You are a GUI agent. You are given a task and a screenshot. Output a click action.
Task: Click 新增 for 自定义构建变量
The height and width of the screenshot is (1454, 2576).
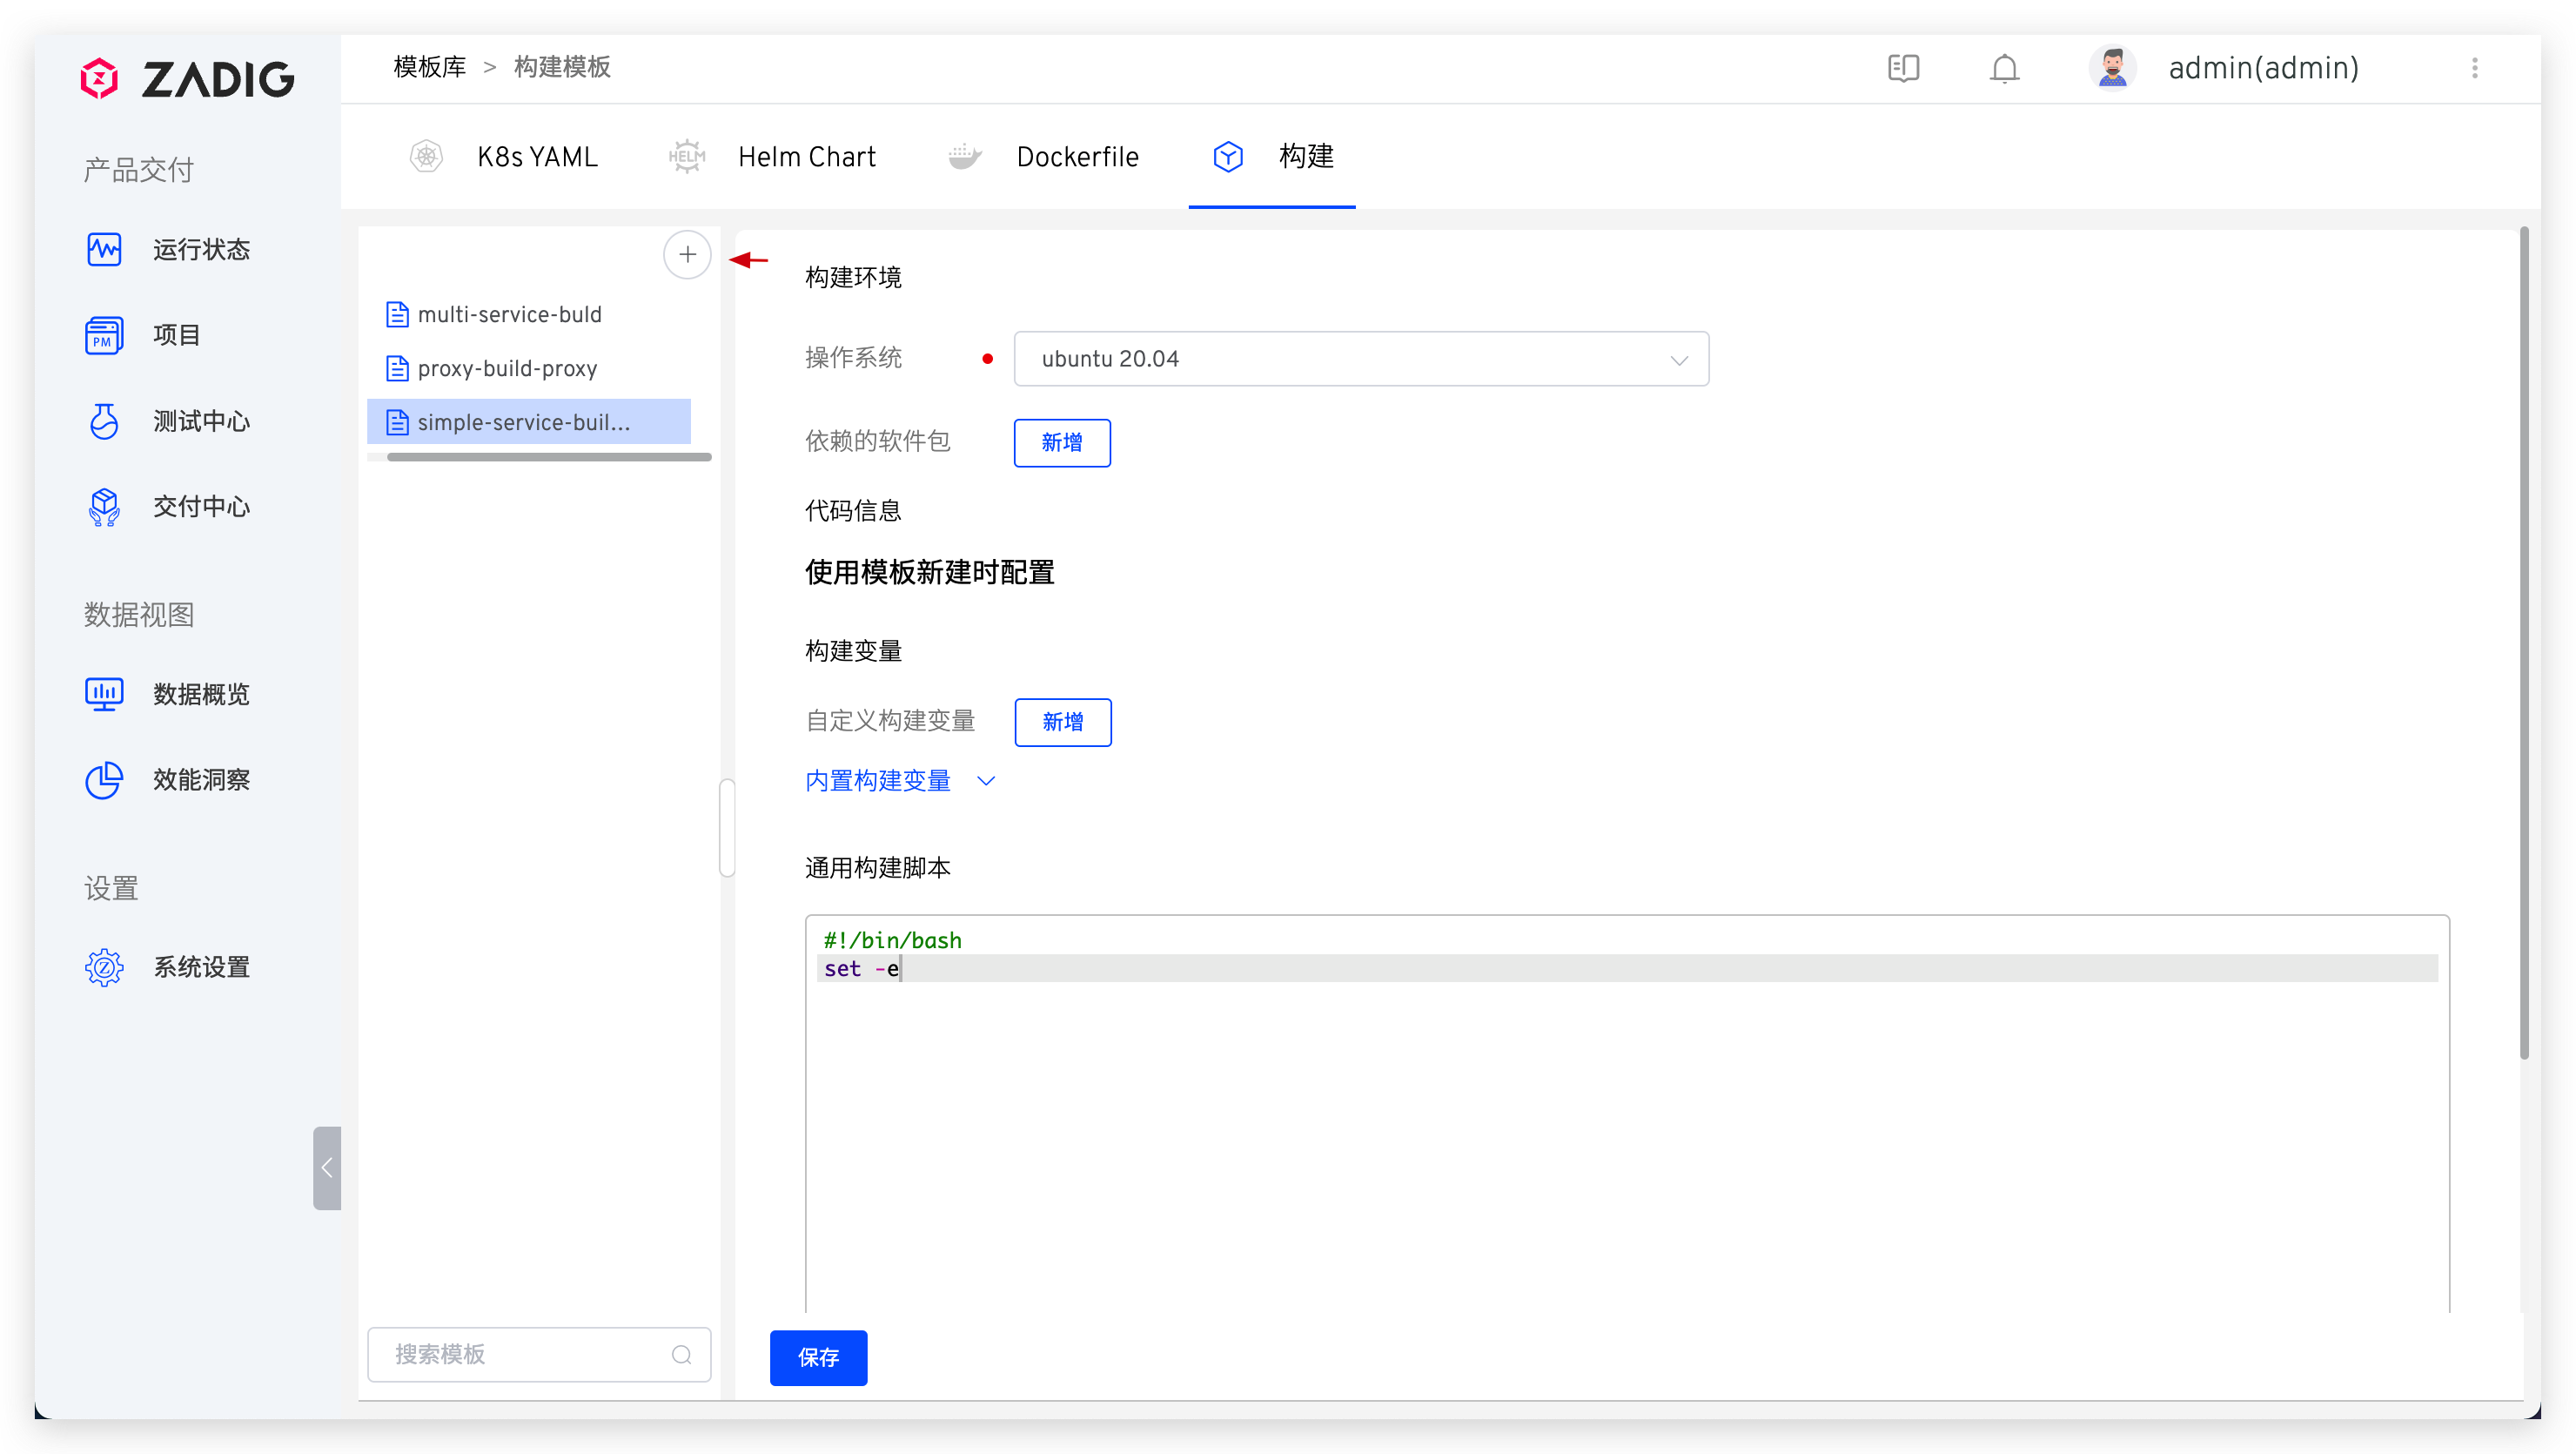[x=1062, y=721]
